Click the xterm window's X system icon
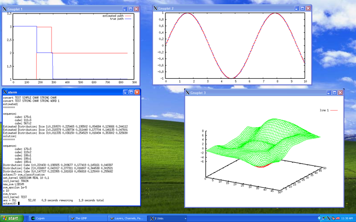The image size is (356, 222). (x=5, y=92)
